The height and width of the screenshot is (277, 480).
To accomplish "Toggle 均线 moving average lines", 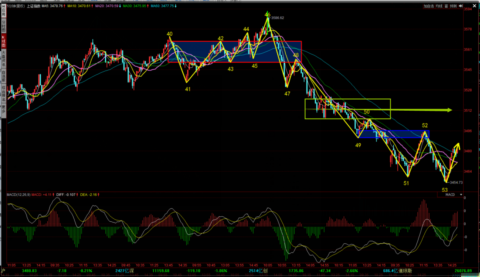I will [439, 6].
